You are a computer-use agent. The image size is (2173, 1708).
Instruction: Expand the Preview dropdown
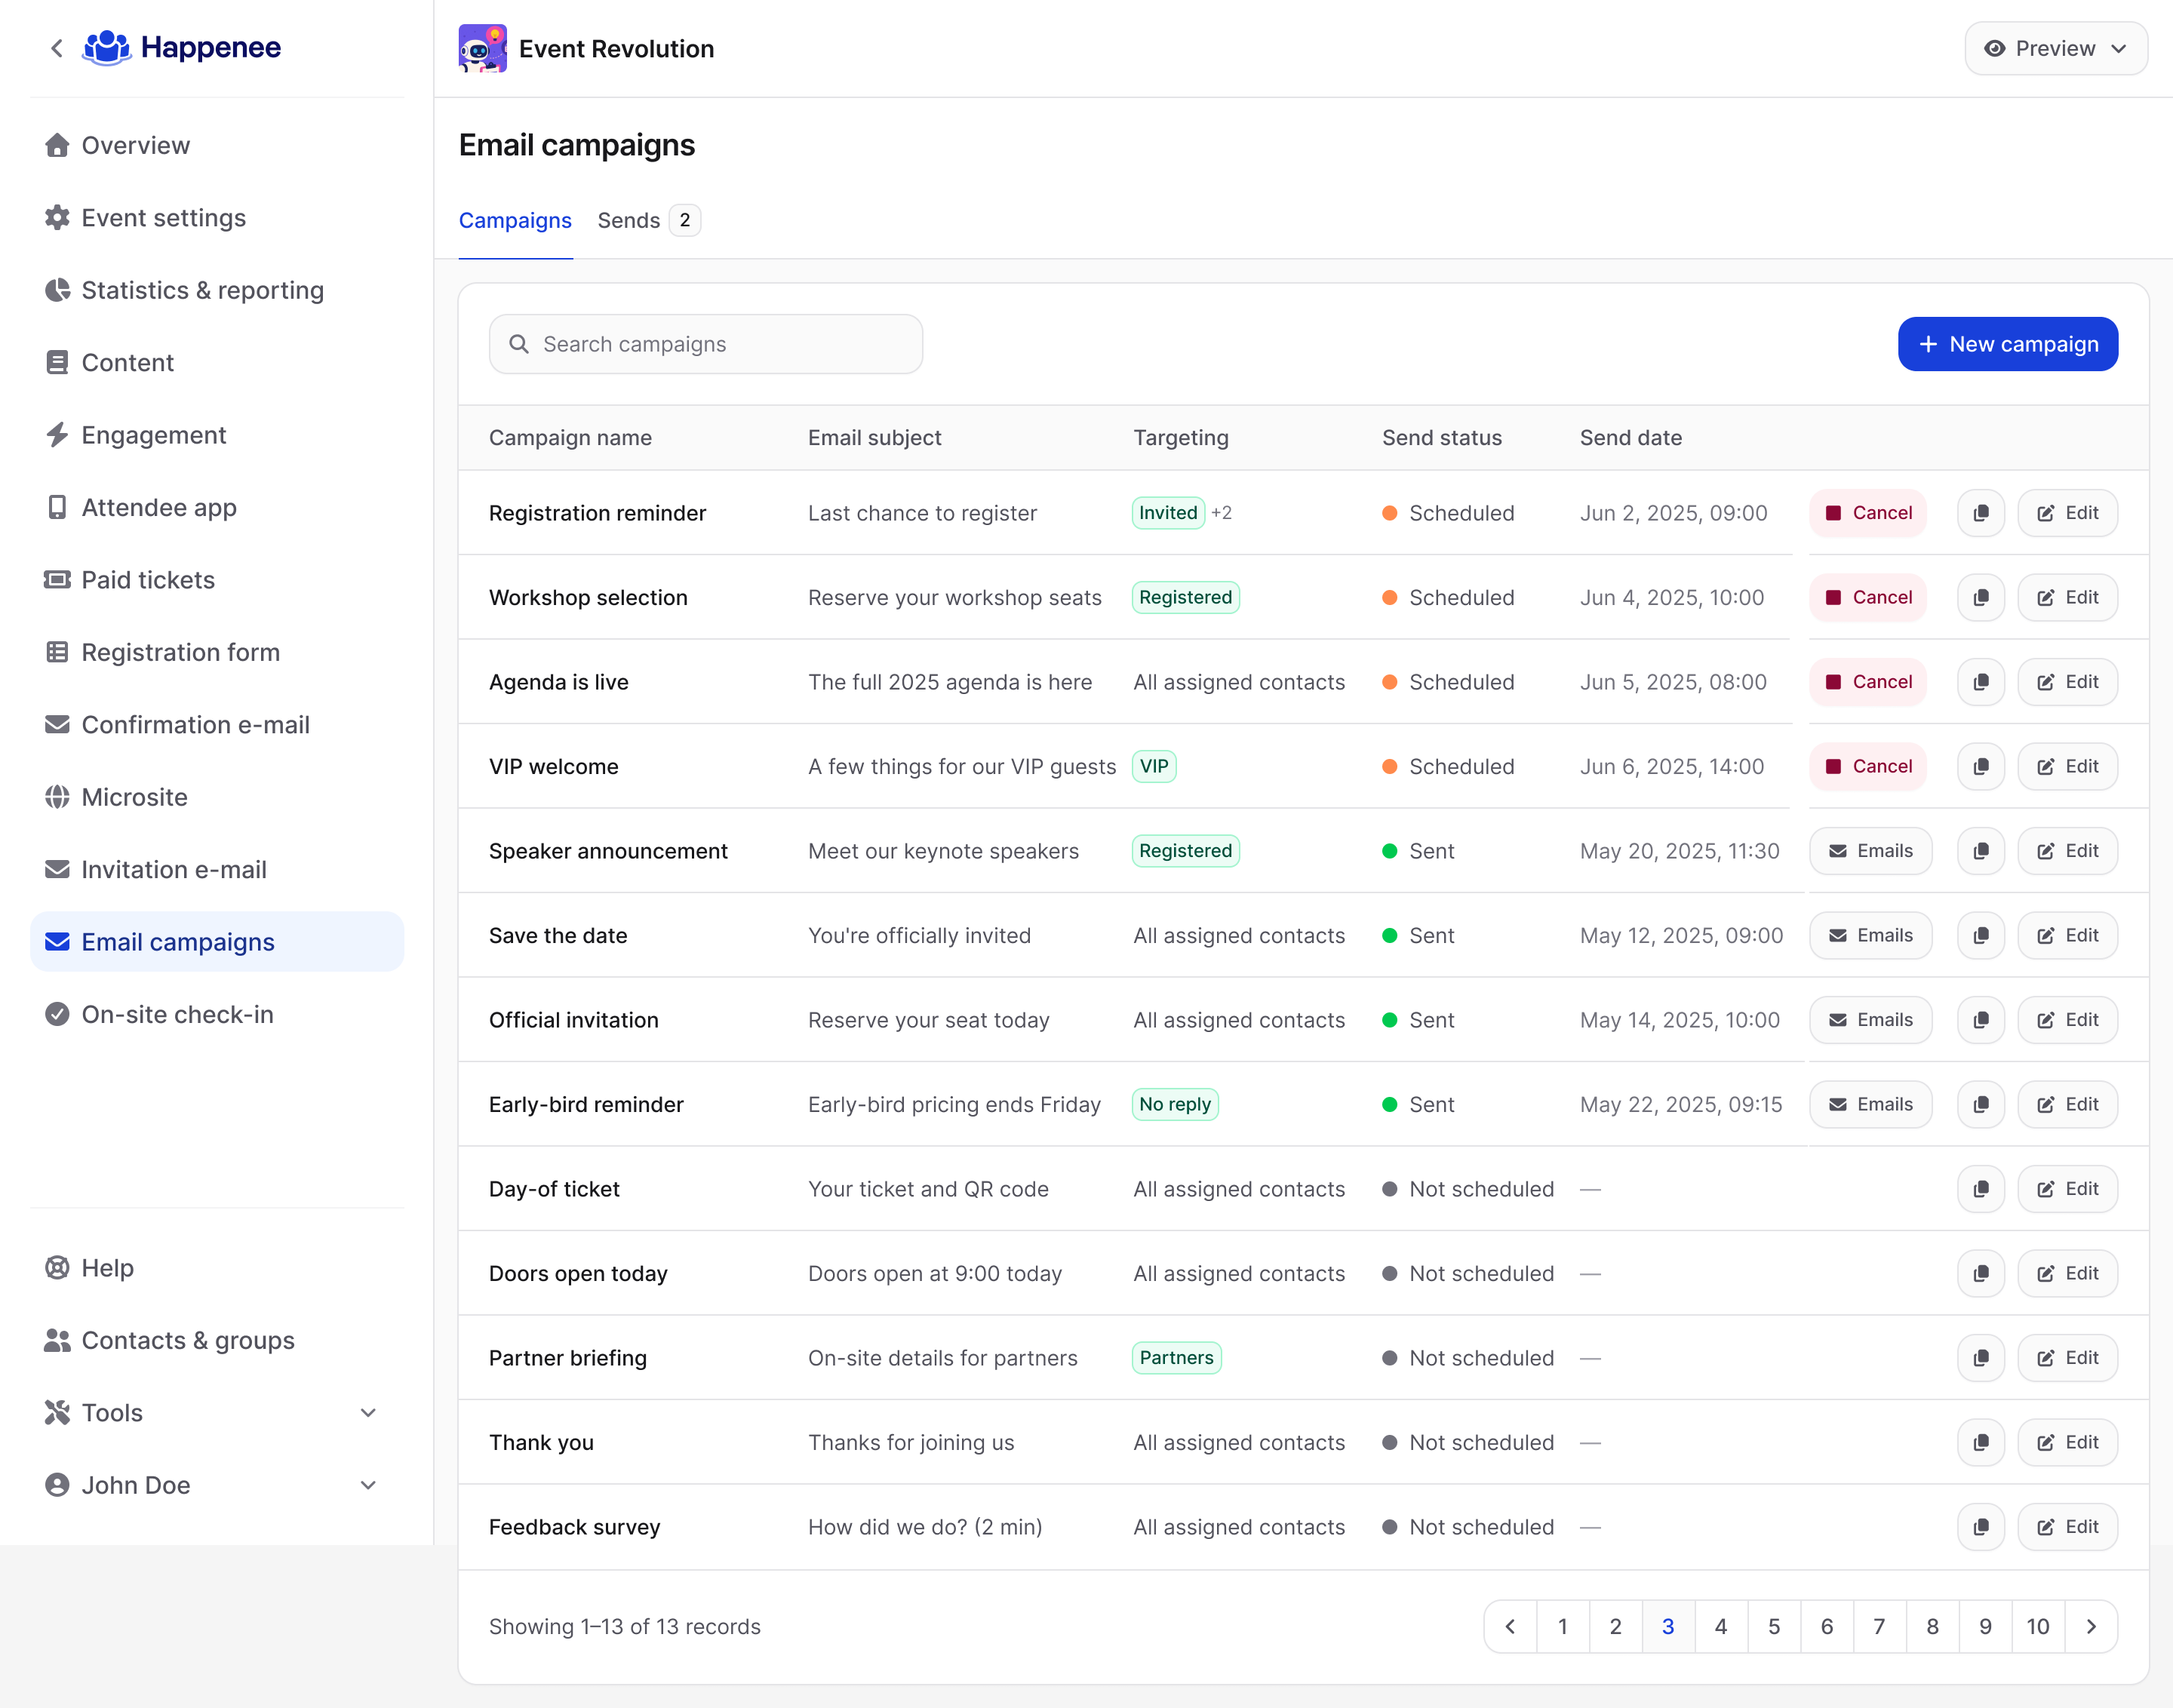2055,48
